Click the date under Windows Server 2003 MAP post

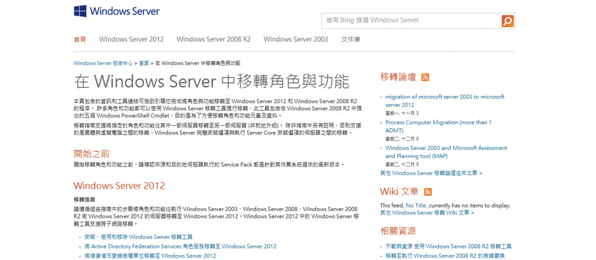click(x=402, y=165)
